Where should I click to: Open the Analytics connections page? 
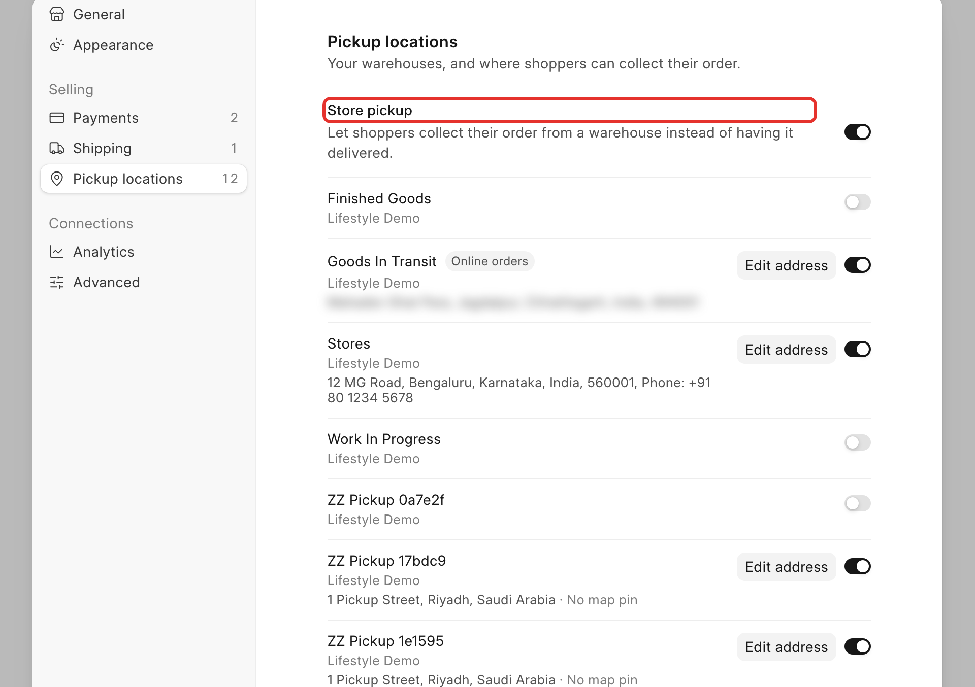[x=144, y=252]
